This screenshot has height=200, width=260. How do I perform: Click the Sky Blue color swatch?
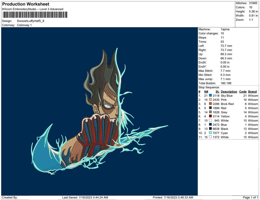pyautogui.click(x=210, y=96)
